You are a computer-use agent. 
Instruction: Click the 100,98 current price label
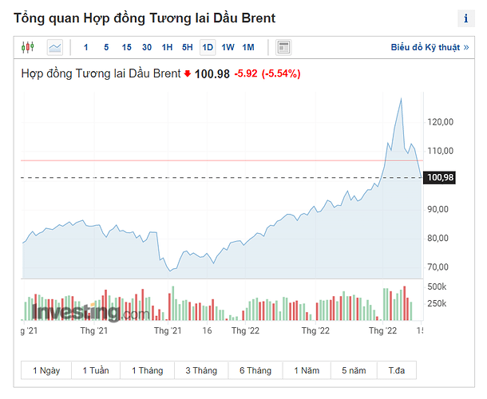[441, 177]
